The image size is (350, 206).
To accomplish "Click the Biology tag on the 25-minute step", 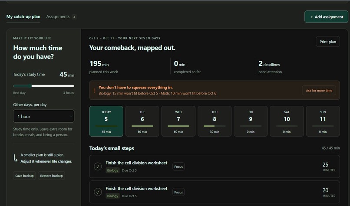I will coord(113,170).
